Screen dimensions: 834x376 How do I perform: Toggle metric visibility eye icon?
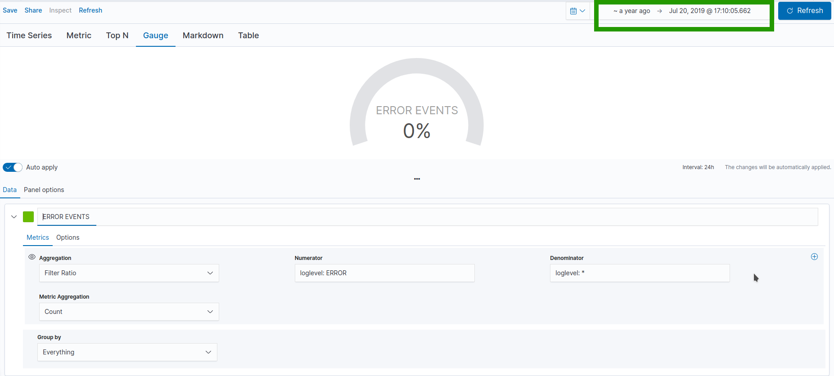coord(32,257)
